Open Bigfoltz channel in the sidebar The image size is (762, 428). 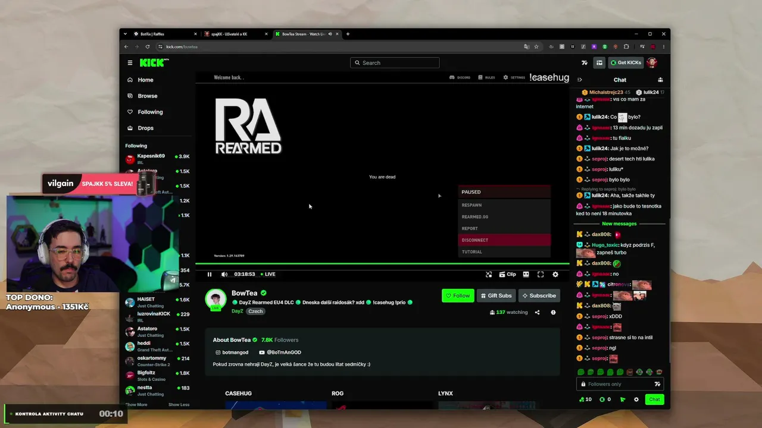[157, 376]
